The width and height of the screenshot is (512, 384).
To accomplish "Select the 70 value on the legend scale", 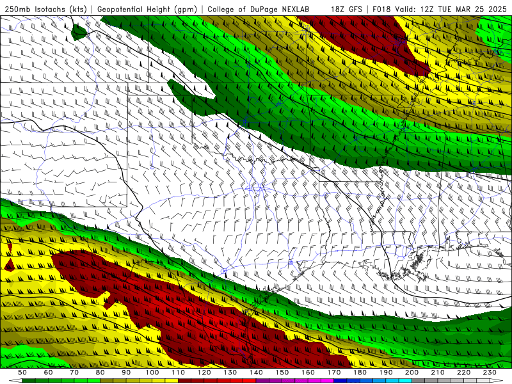I will point(74,372).
